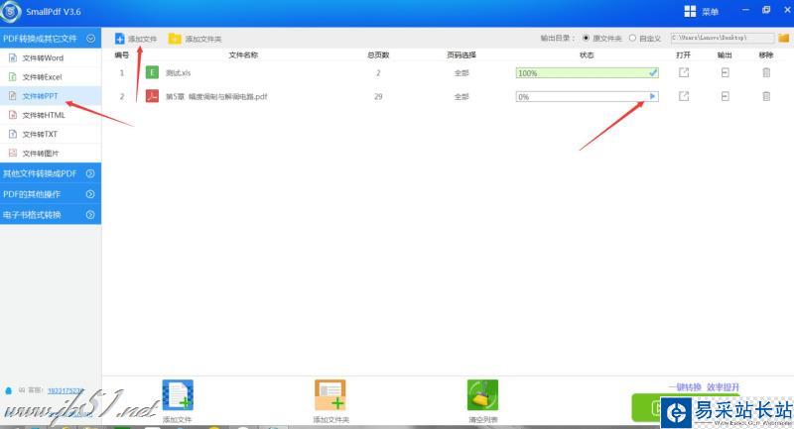Select the 自定义 output radio button
The height and width of the screenshot is (429, 794).
coord(632,38)
